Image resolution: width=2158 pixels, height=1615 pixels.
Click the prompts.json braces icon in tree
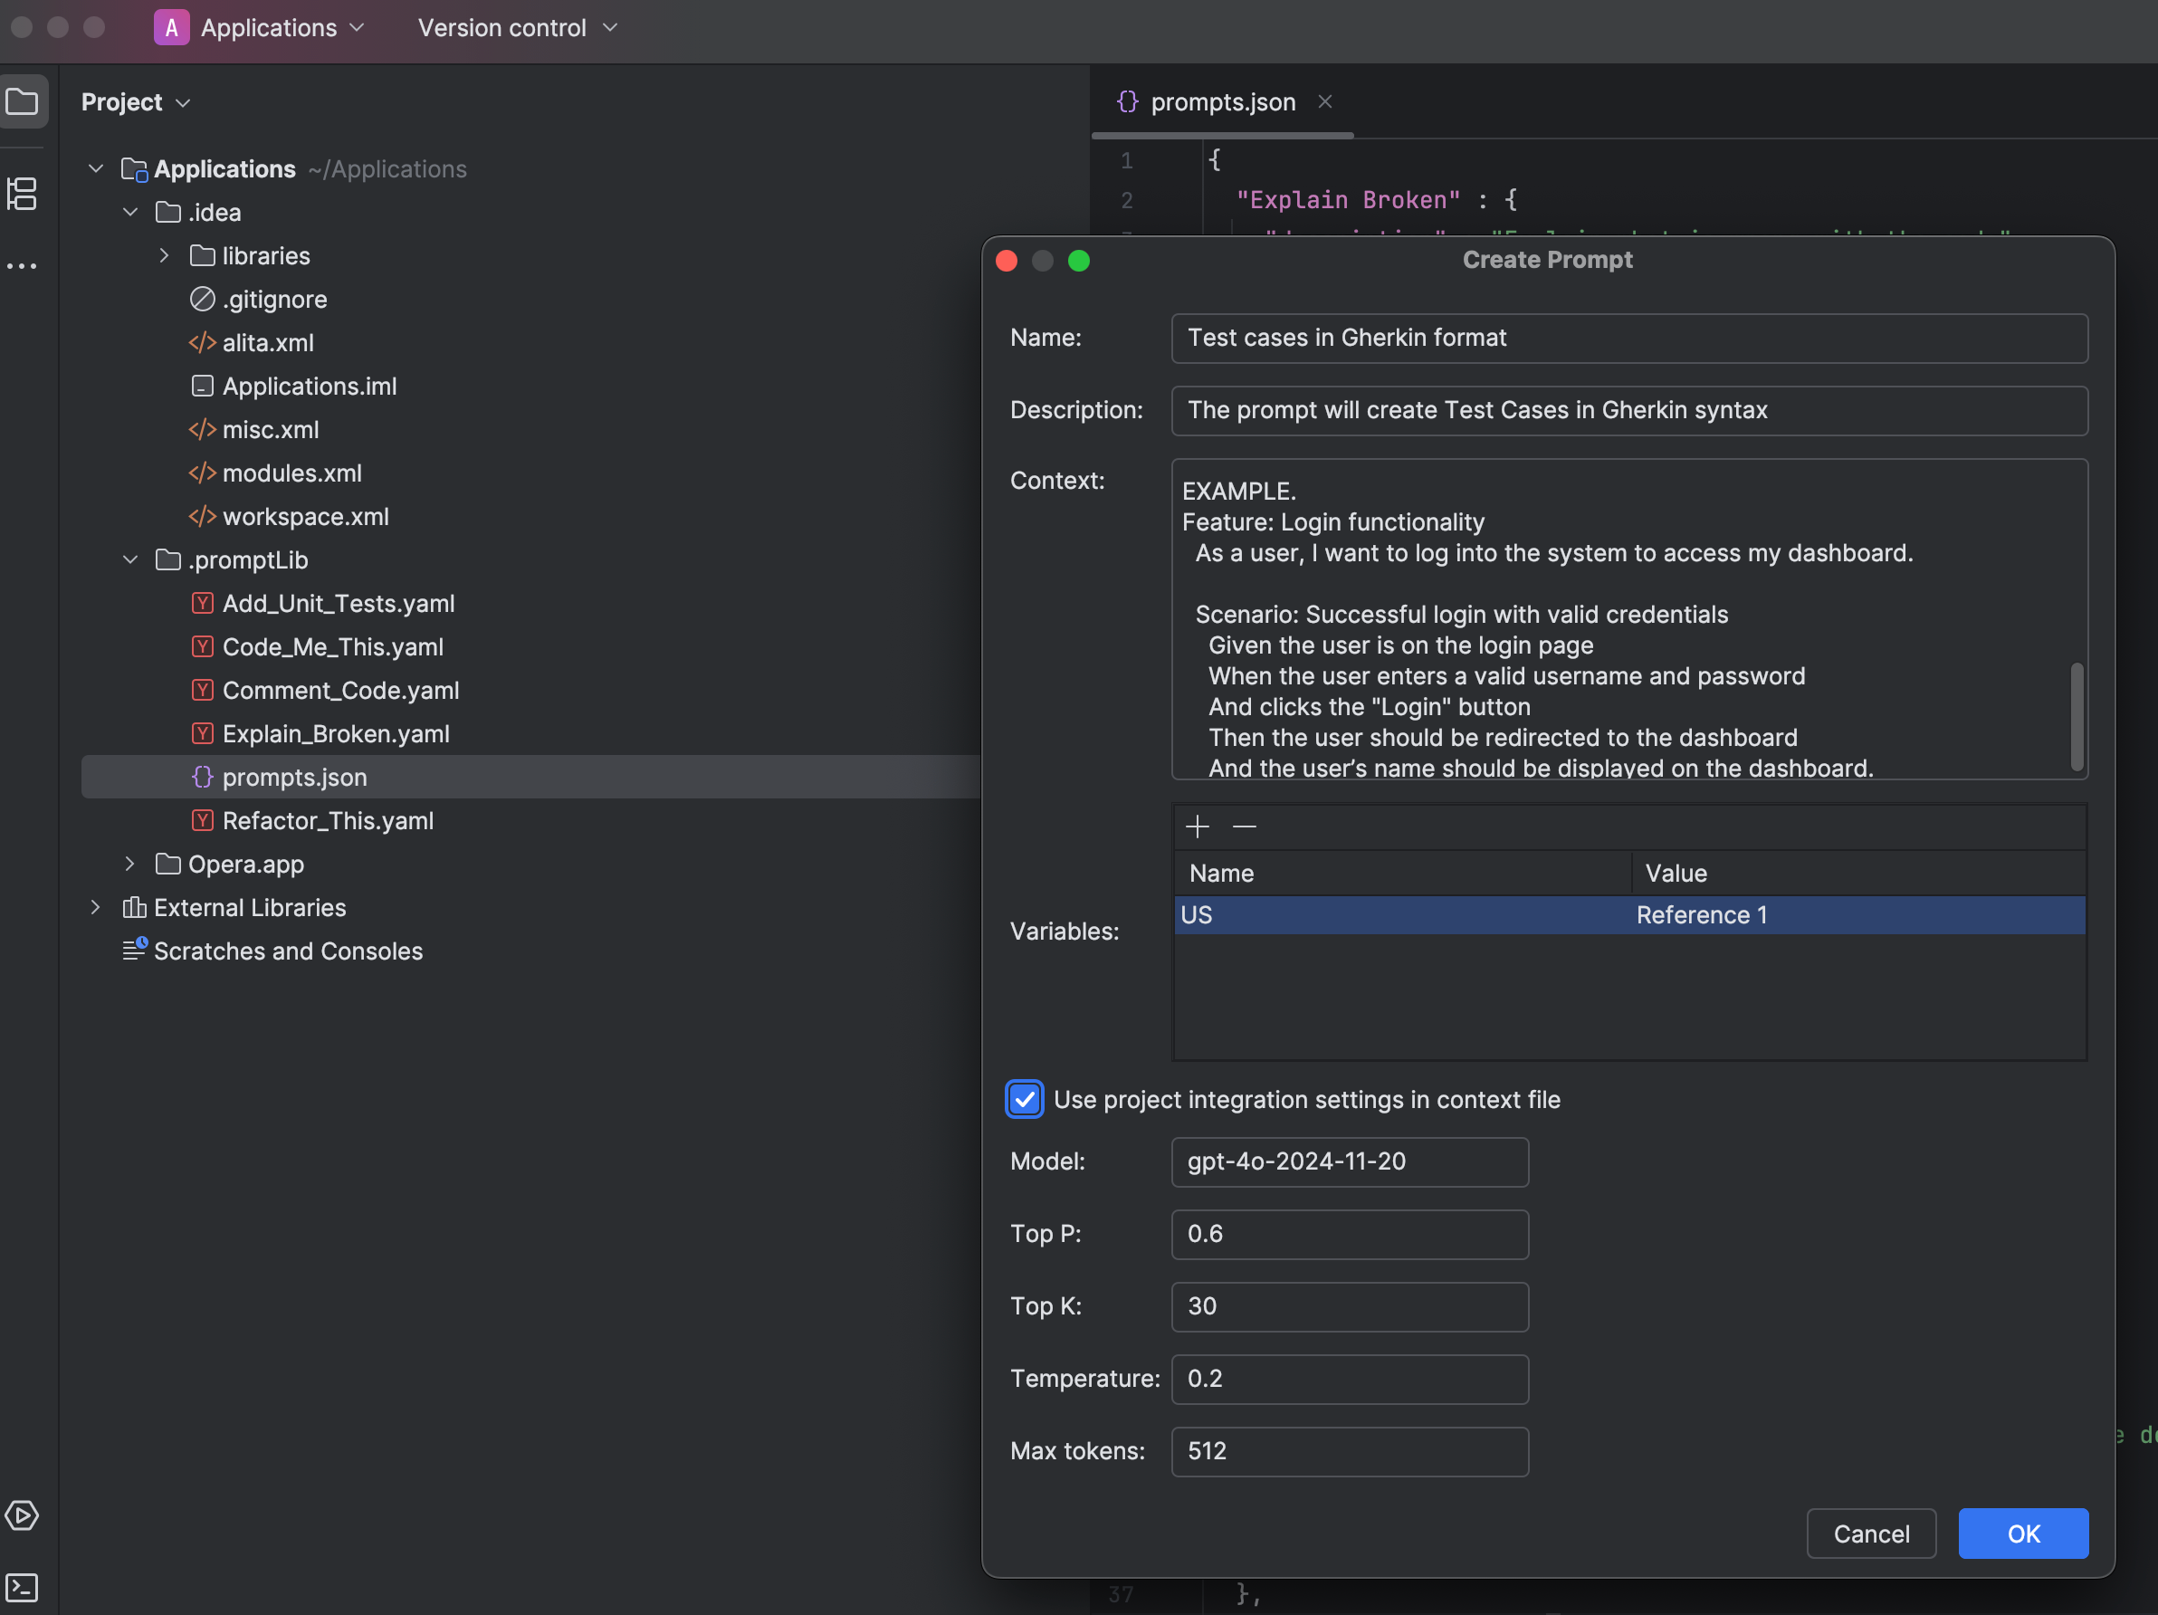(202, 777)
